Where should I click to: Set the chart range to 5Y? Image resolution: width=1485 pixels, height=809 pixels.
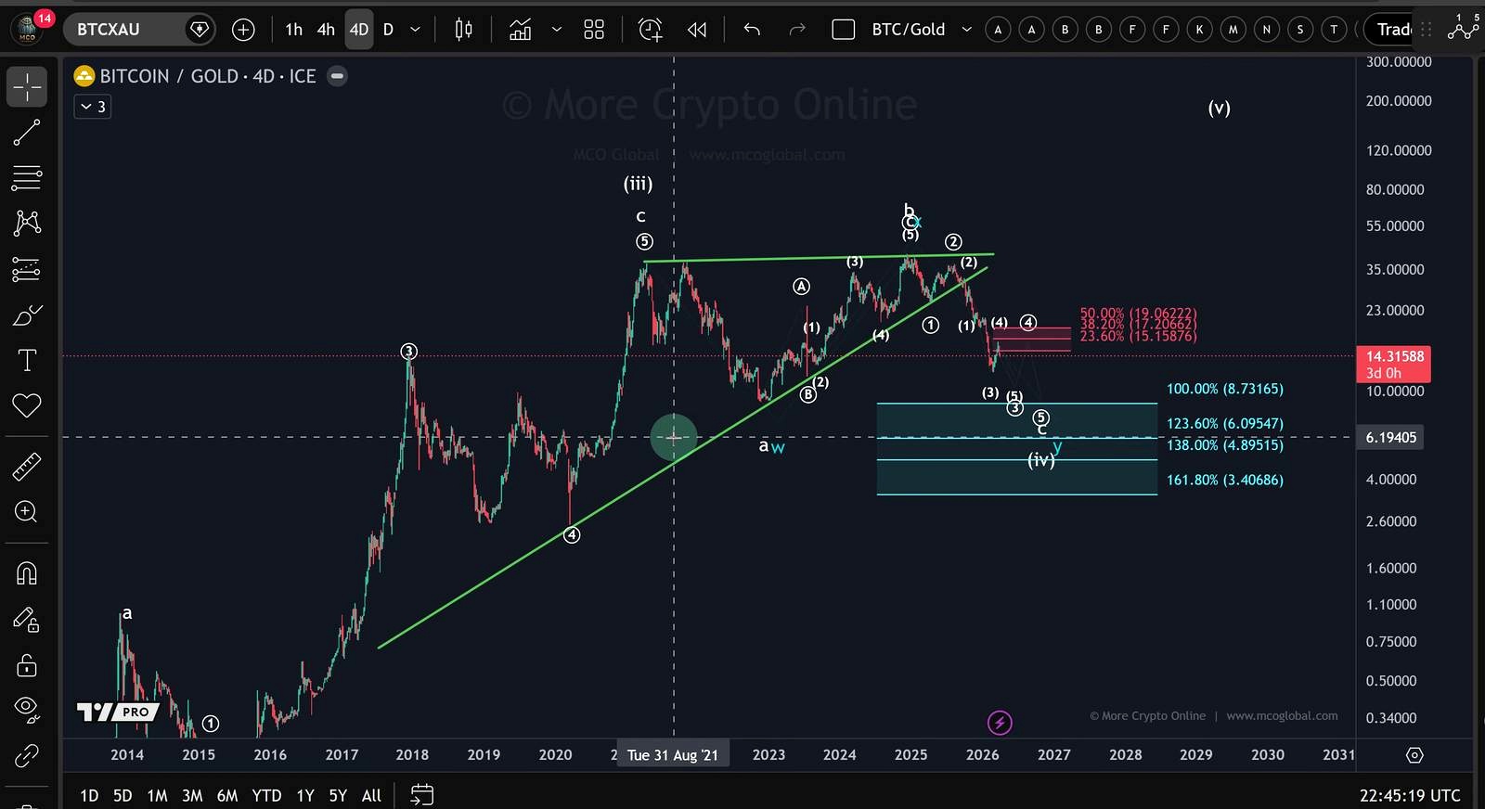338,795
